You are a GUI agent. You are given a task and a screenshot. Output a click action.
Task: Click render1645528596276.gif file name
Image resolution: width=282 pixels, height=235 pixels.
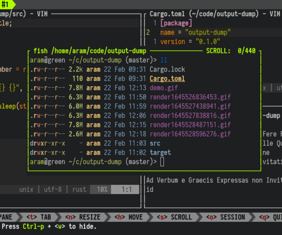coord(190,134)
